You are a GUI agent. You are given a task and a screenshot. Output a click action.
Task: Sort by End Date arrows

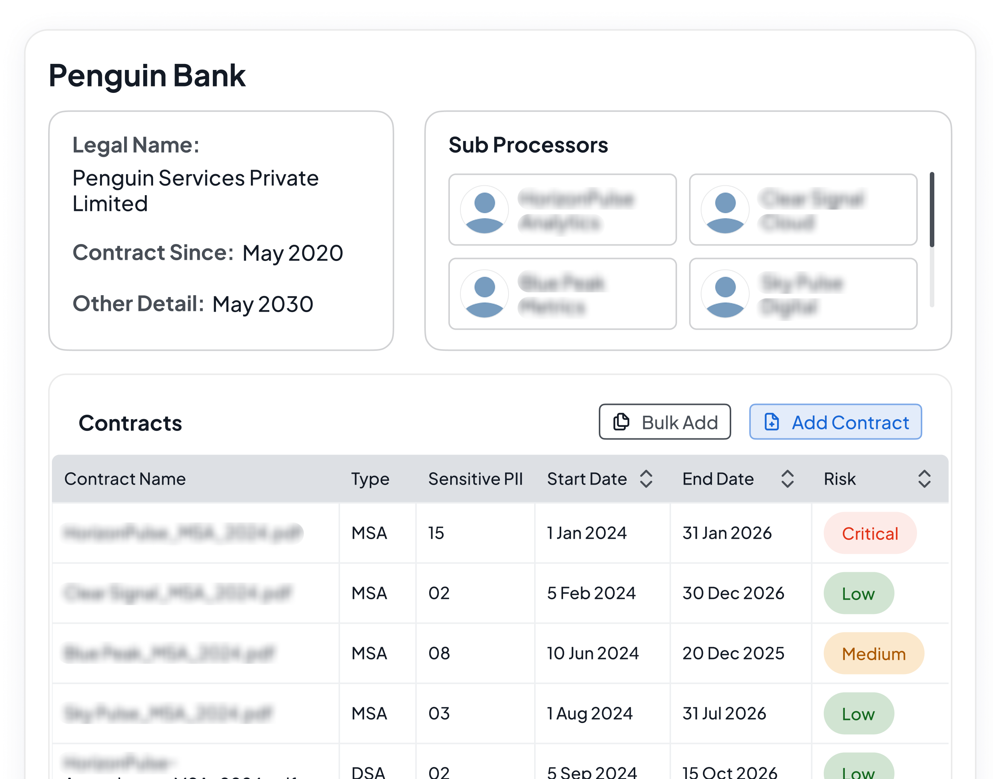point(787,479)
